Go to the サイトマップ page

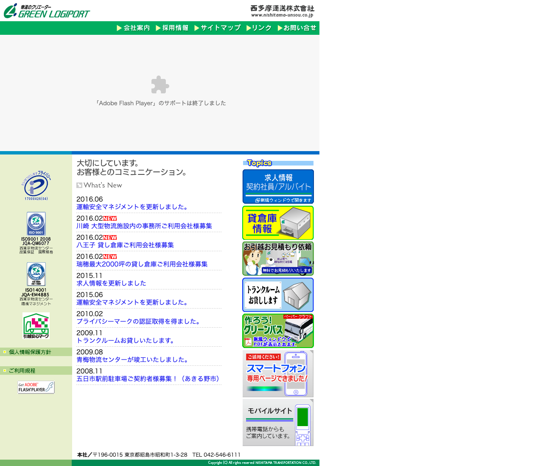click(x=218, y=28)
